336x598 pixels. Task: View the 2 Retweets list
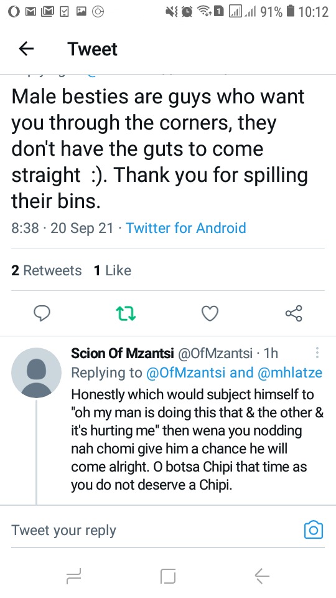click(x=47, y=270)
